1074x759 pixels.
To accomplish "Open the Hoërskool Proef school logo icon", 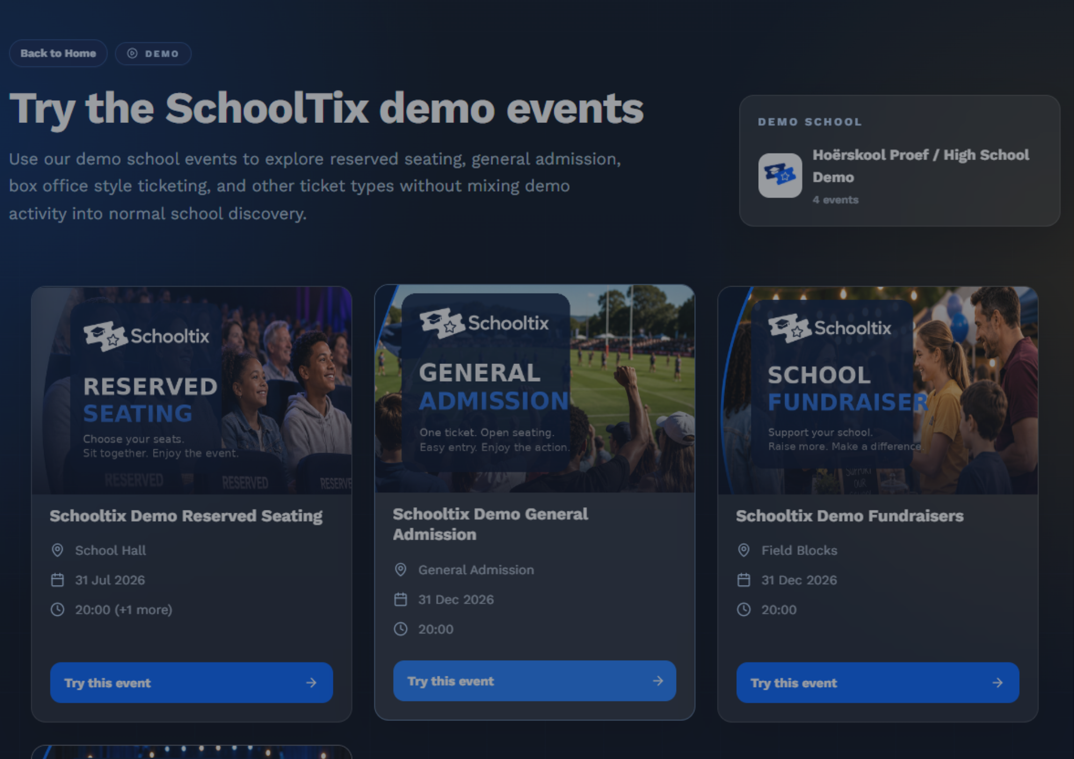I will coord(780,176).
